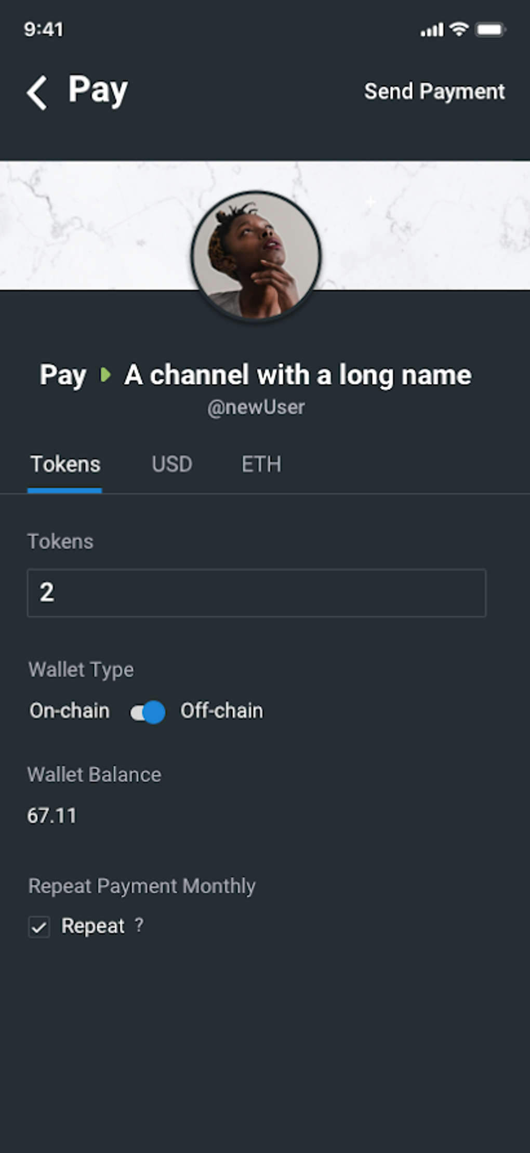Image resolution: width=530 pixels, height=1153 pixels.
Task: Switch to the ETH tab
Action: coord(261,464)
